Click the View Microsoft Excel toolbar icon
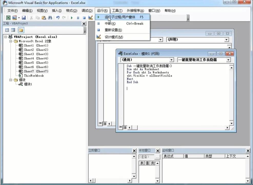 (8, 18)
